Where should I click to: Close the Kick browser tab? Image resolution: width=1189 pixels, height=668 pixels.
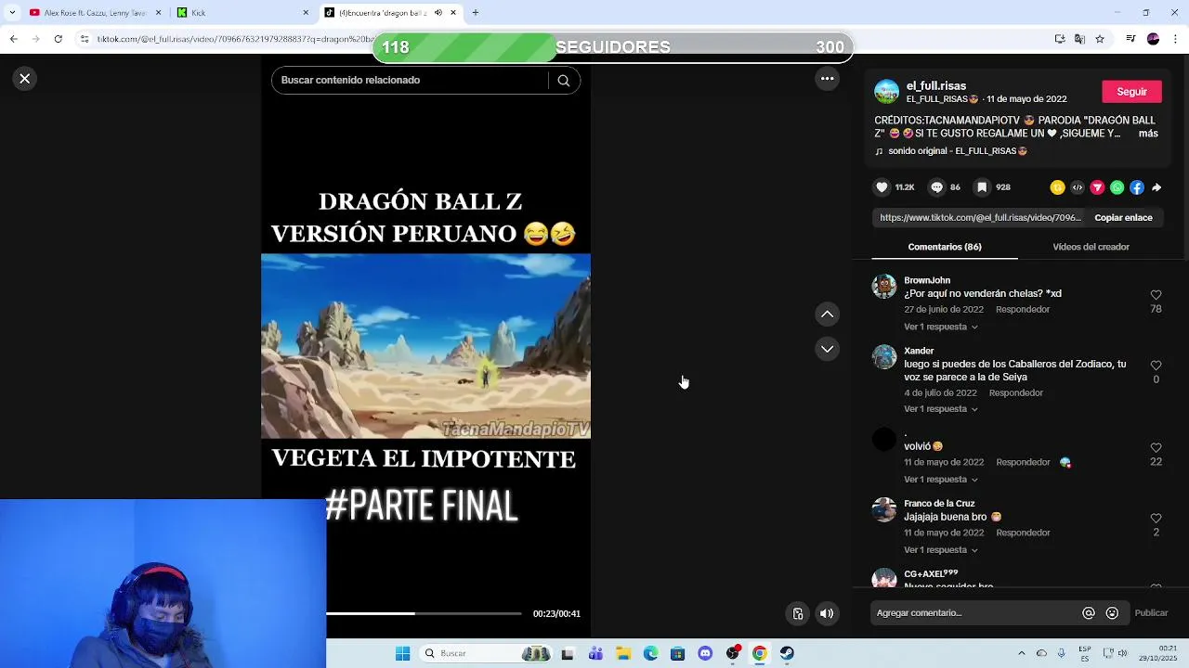pos(306,13)
